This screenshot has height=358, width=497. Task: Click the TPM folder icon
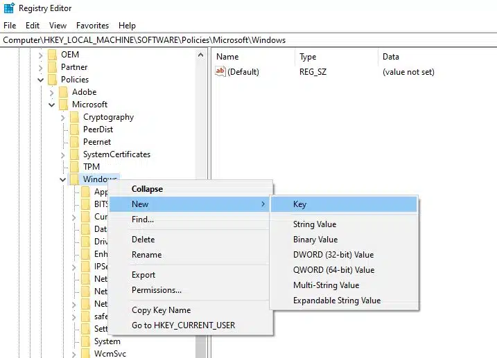pyautogui.click(x=74, y=167)
